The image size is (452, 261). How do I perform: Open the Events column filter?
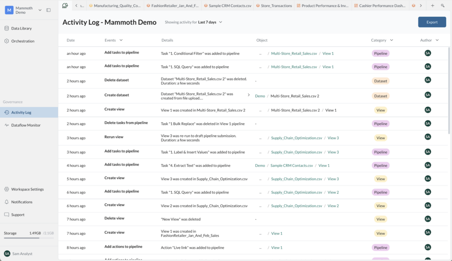[x=120, y=40]
